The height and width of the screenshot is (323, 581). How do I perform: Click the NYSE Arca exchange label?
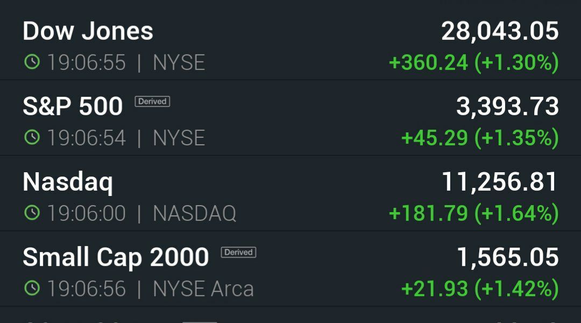203,289
